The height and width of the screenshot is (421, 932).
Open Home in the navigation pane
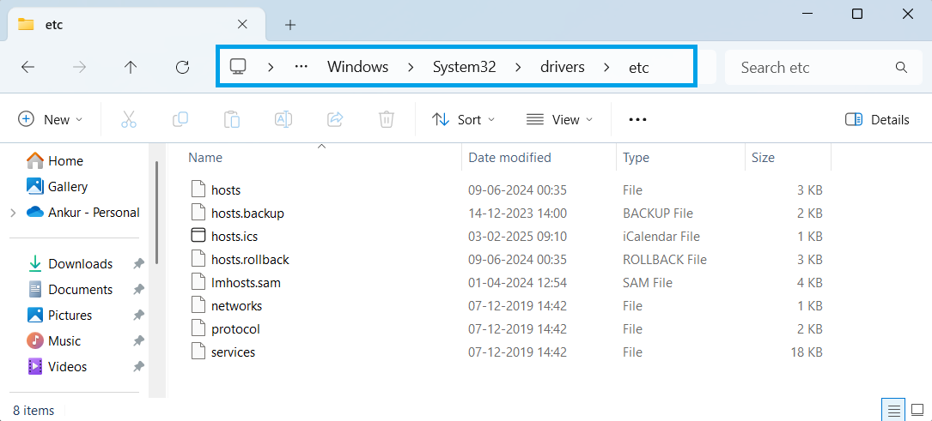[x=55, y=160]
